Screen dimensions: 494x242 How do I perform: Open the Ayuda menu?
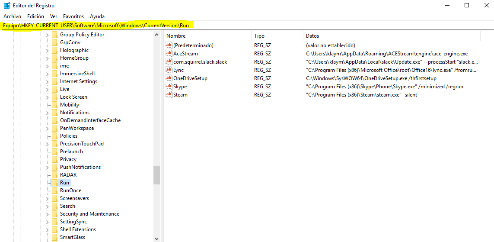[x=97, y=16]
